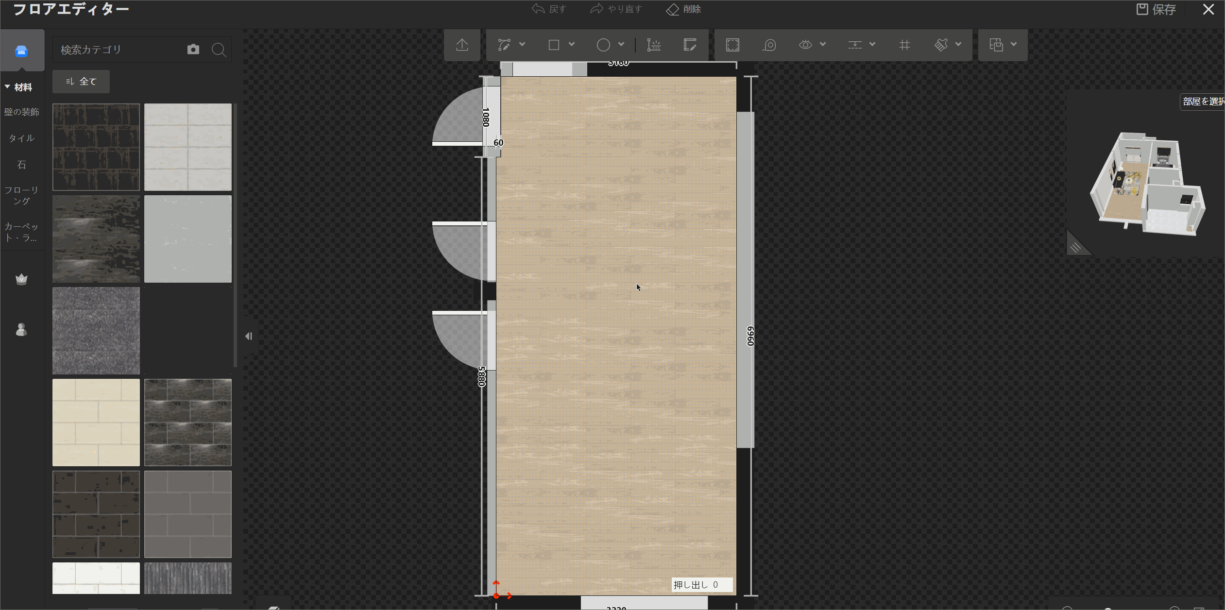Image resolution: width=1225 pixels, height=610 pixels.
Task: Close the floor editor window
Action: point(1208,9)
